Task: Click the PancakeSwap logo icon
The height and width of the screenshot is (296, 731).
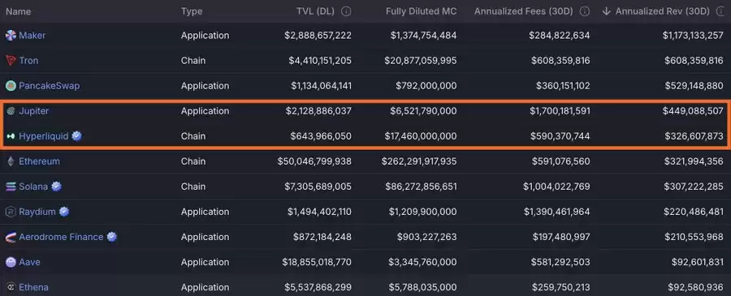Action: [x=11, y=86]
